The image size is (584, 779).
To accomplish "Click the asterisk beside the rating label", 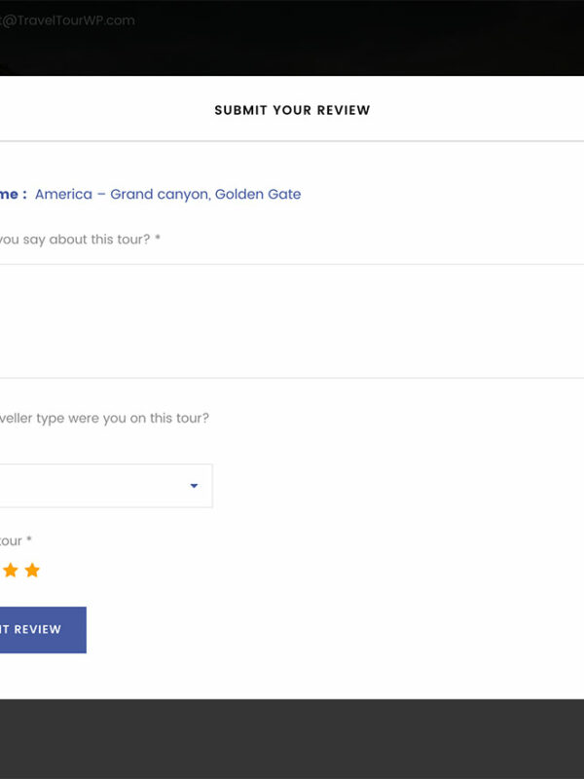I will pyautogui.click(x=30, y=540).
